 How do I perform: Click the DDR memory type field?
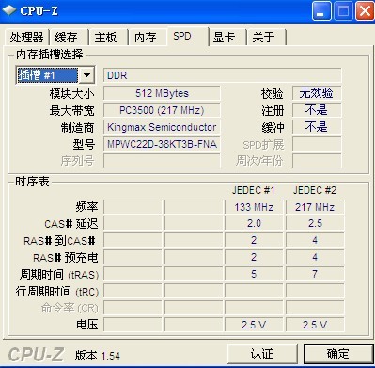223,75
